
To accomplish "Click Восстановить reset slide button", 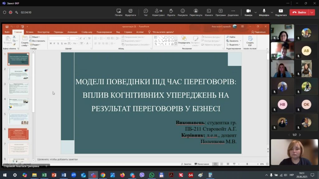I will point(37,41).
